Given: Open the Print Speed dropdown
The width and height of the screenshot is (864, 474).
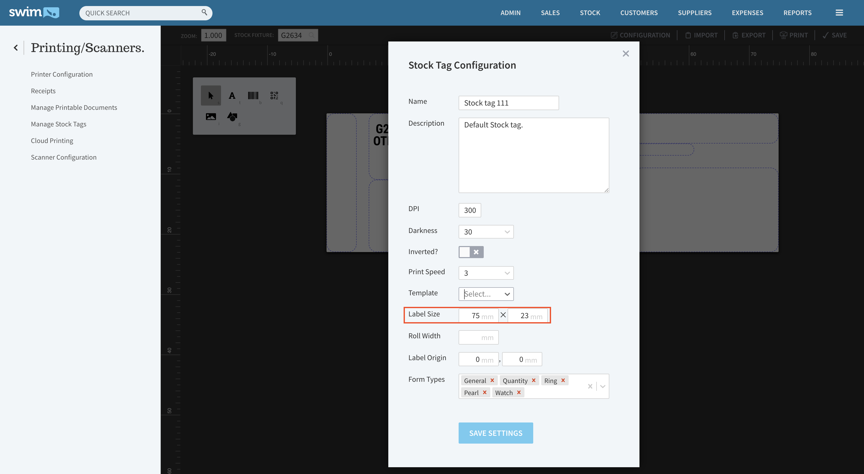Looking at the screenshot, I should (486, 273).
